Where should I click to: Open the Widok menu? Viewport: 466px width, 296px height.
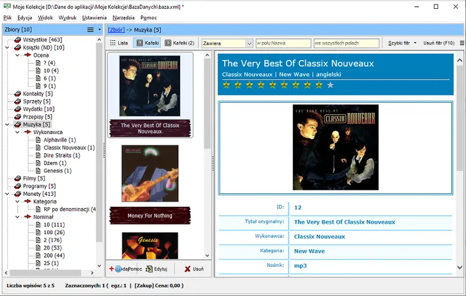(x=45, y=17)
